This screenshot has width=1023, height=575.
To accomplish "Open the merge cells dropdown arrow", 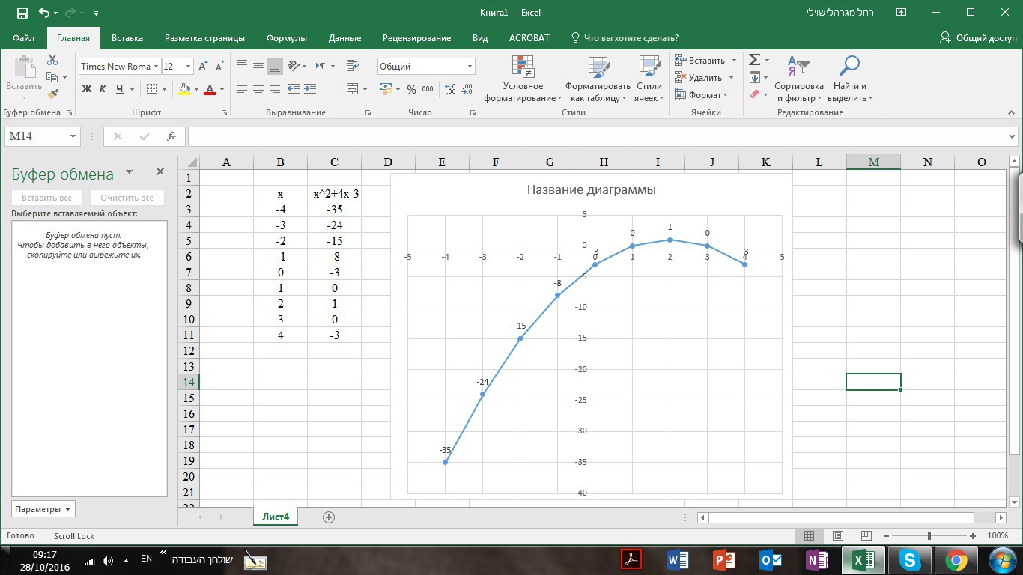I will coord(365,90).
